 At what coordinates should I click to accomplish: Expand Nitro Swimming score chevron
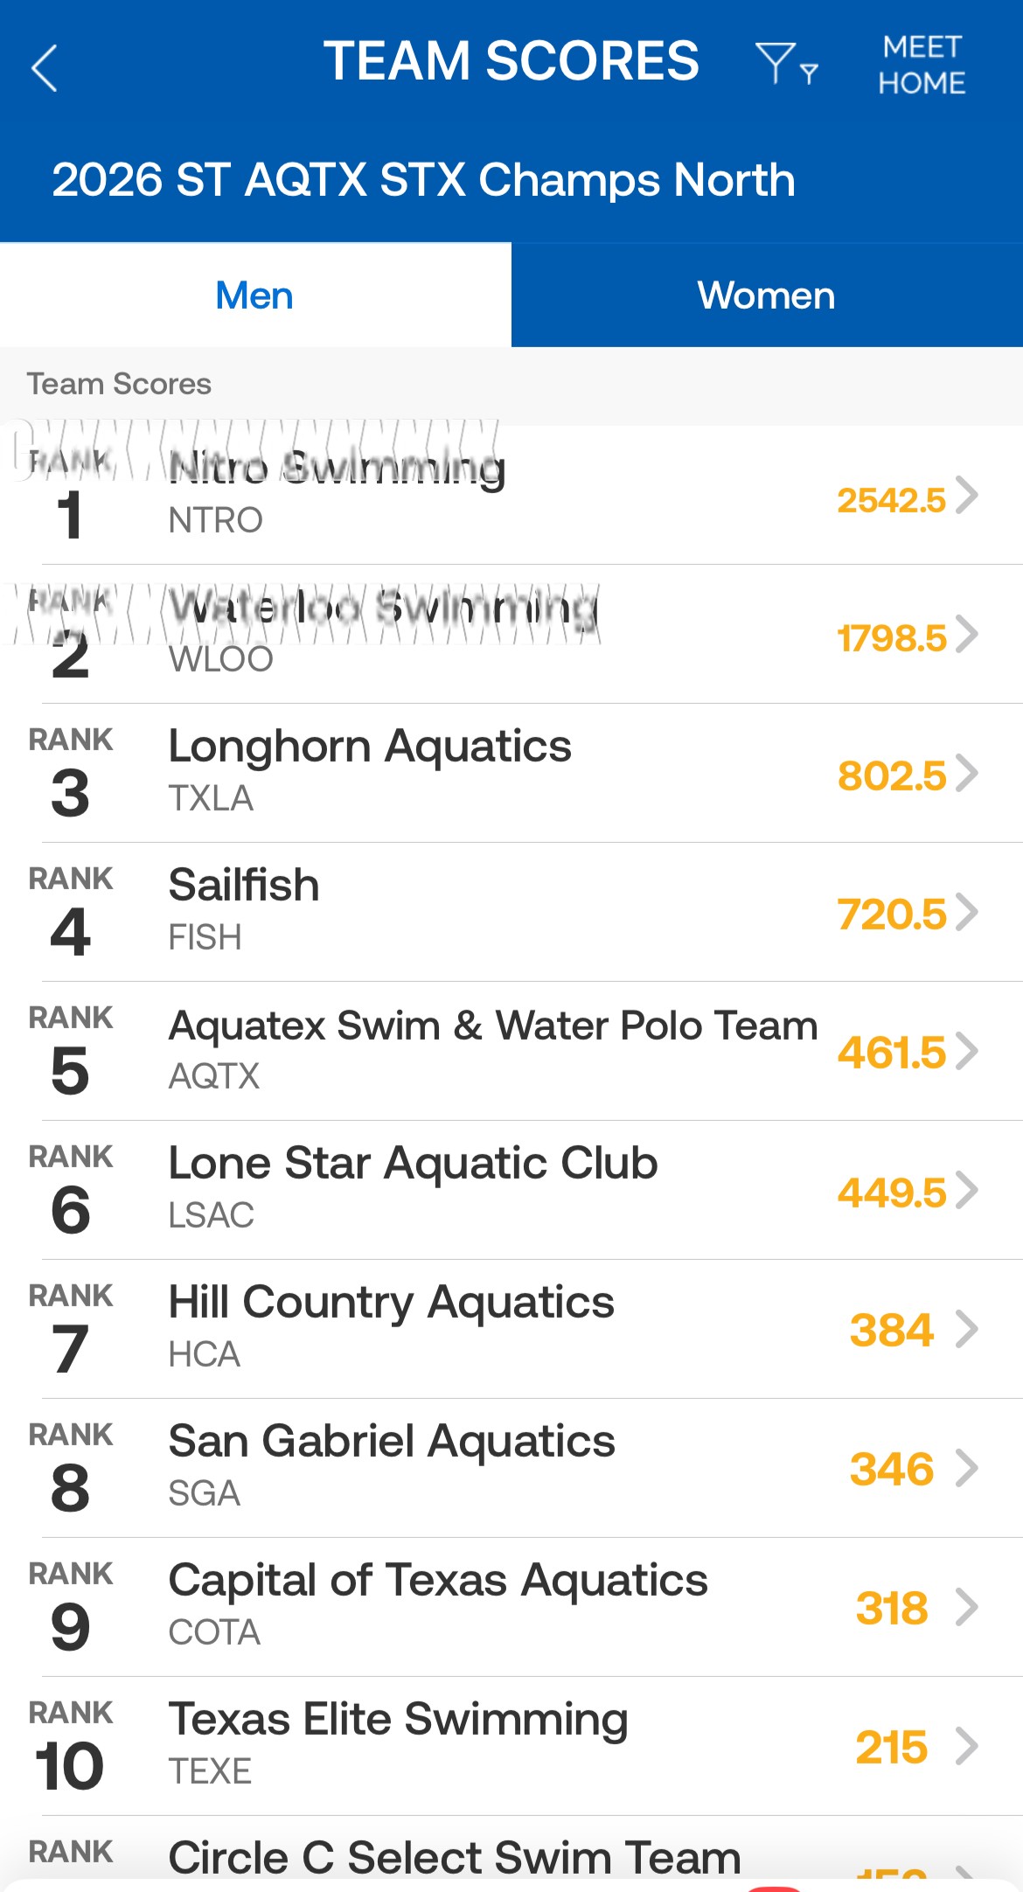tap(966, 496)
